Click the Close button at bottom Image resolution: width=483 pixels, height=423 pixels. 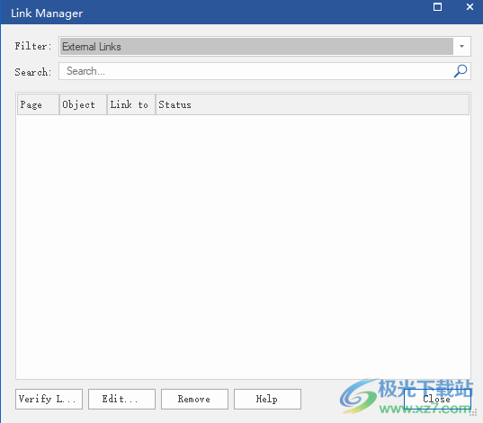pos(437,399)
